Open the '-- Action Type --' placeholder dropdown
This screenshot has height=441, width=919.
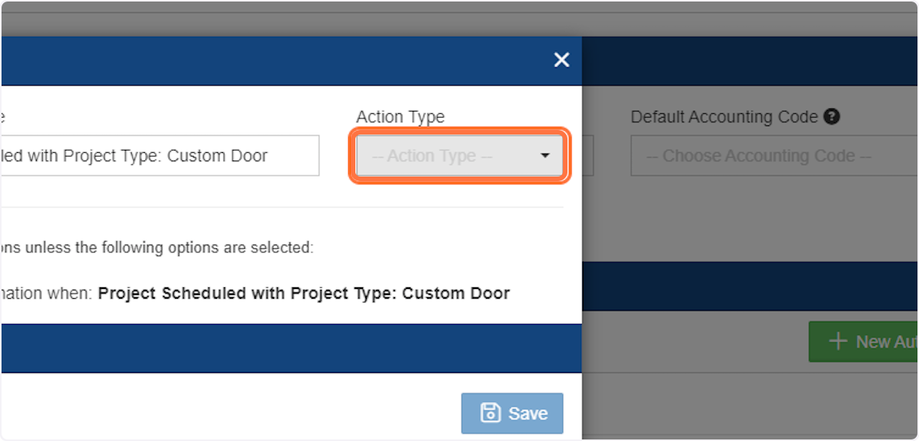pyautogui.click(x=459, y=156)
